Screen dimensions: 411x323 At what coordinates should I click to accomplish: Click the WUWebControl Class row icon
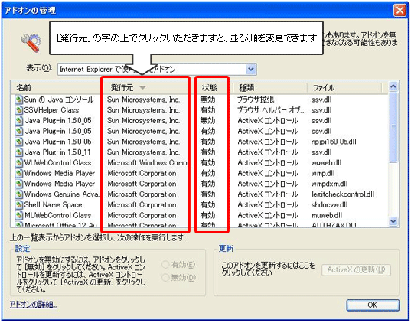(19, 163)
